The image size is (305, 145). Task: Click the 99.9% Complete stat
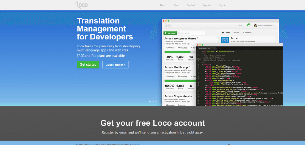(169, 87)
